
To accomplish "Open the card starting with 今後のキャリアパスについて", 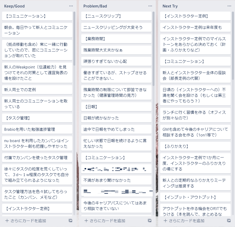I will click(x=116, y=206).
